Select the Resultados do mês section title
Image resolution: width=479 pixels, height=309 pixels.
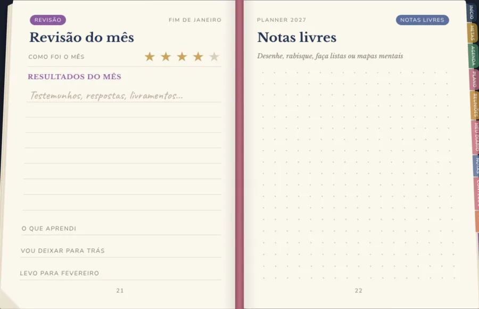pos(75,77)
